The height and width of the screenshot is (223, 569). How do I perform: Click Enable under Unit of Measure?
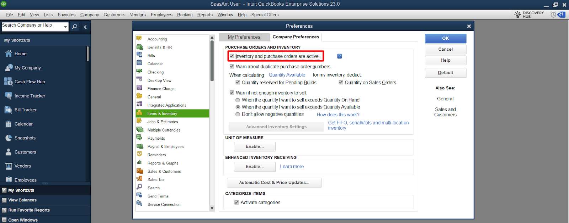(255, 146)
